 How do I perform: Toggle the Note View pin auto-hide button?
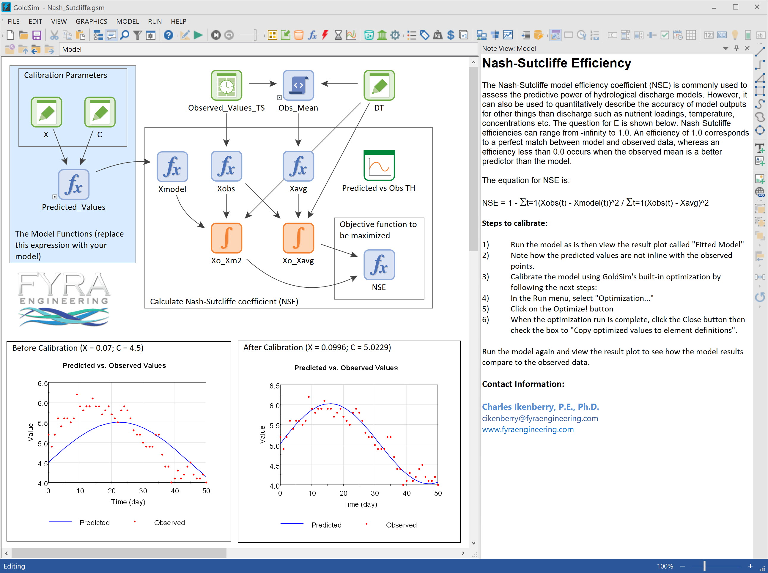tap(736, 48)
